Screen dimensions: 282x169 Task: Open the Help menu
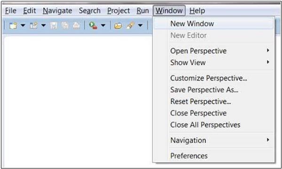click(197, 11)
